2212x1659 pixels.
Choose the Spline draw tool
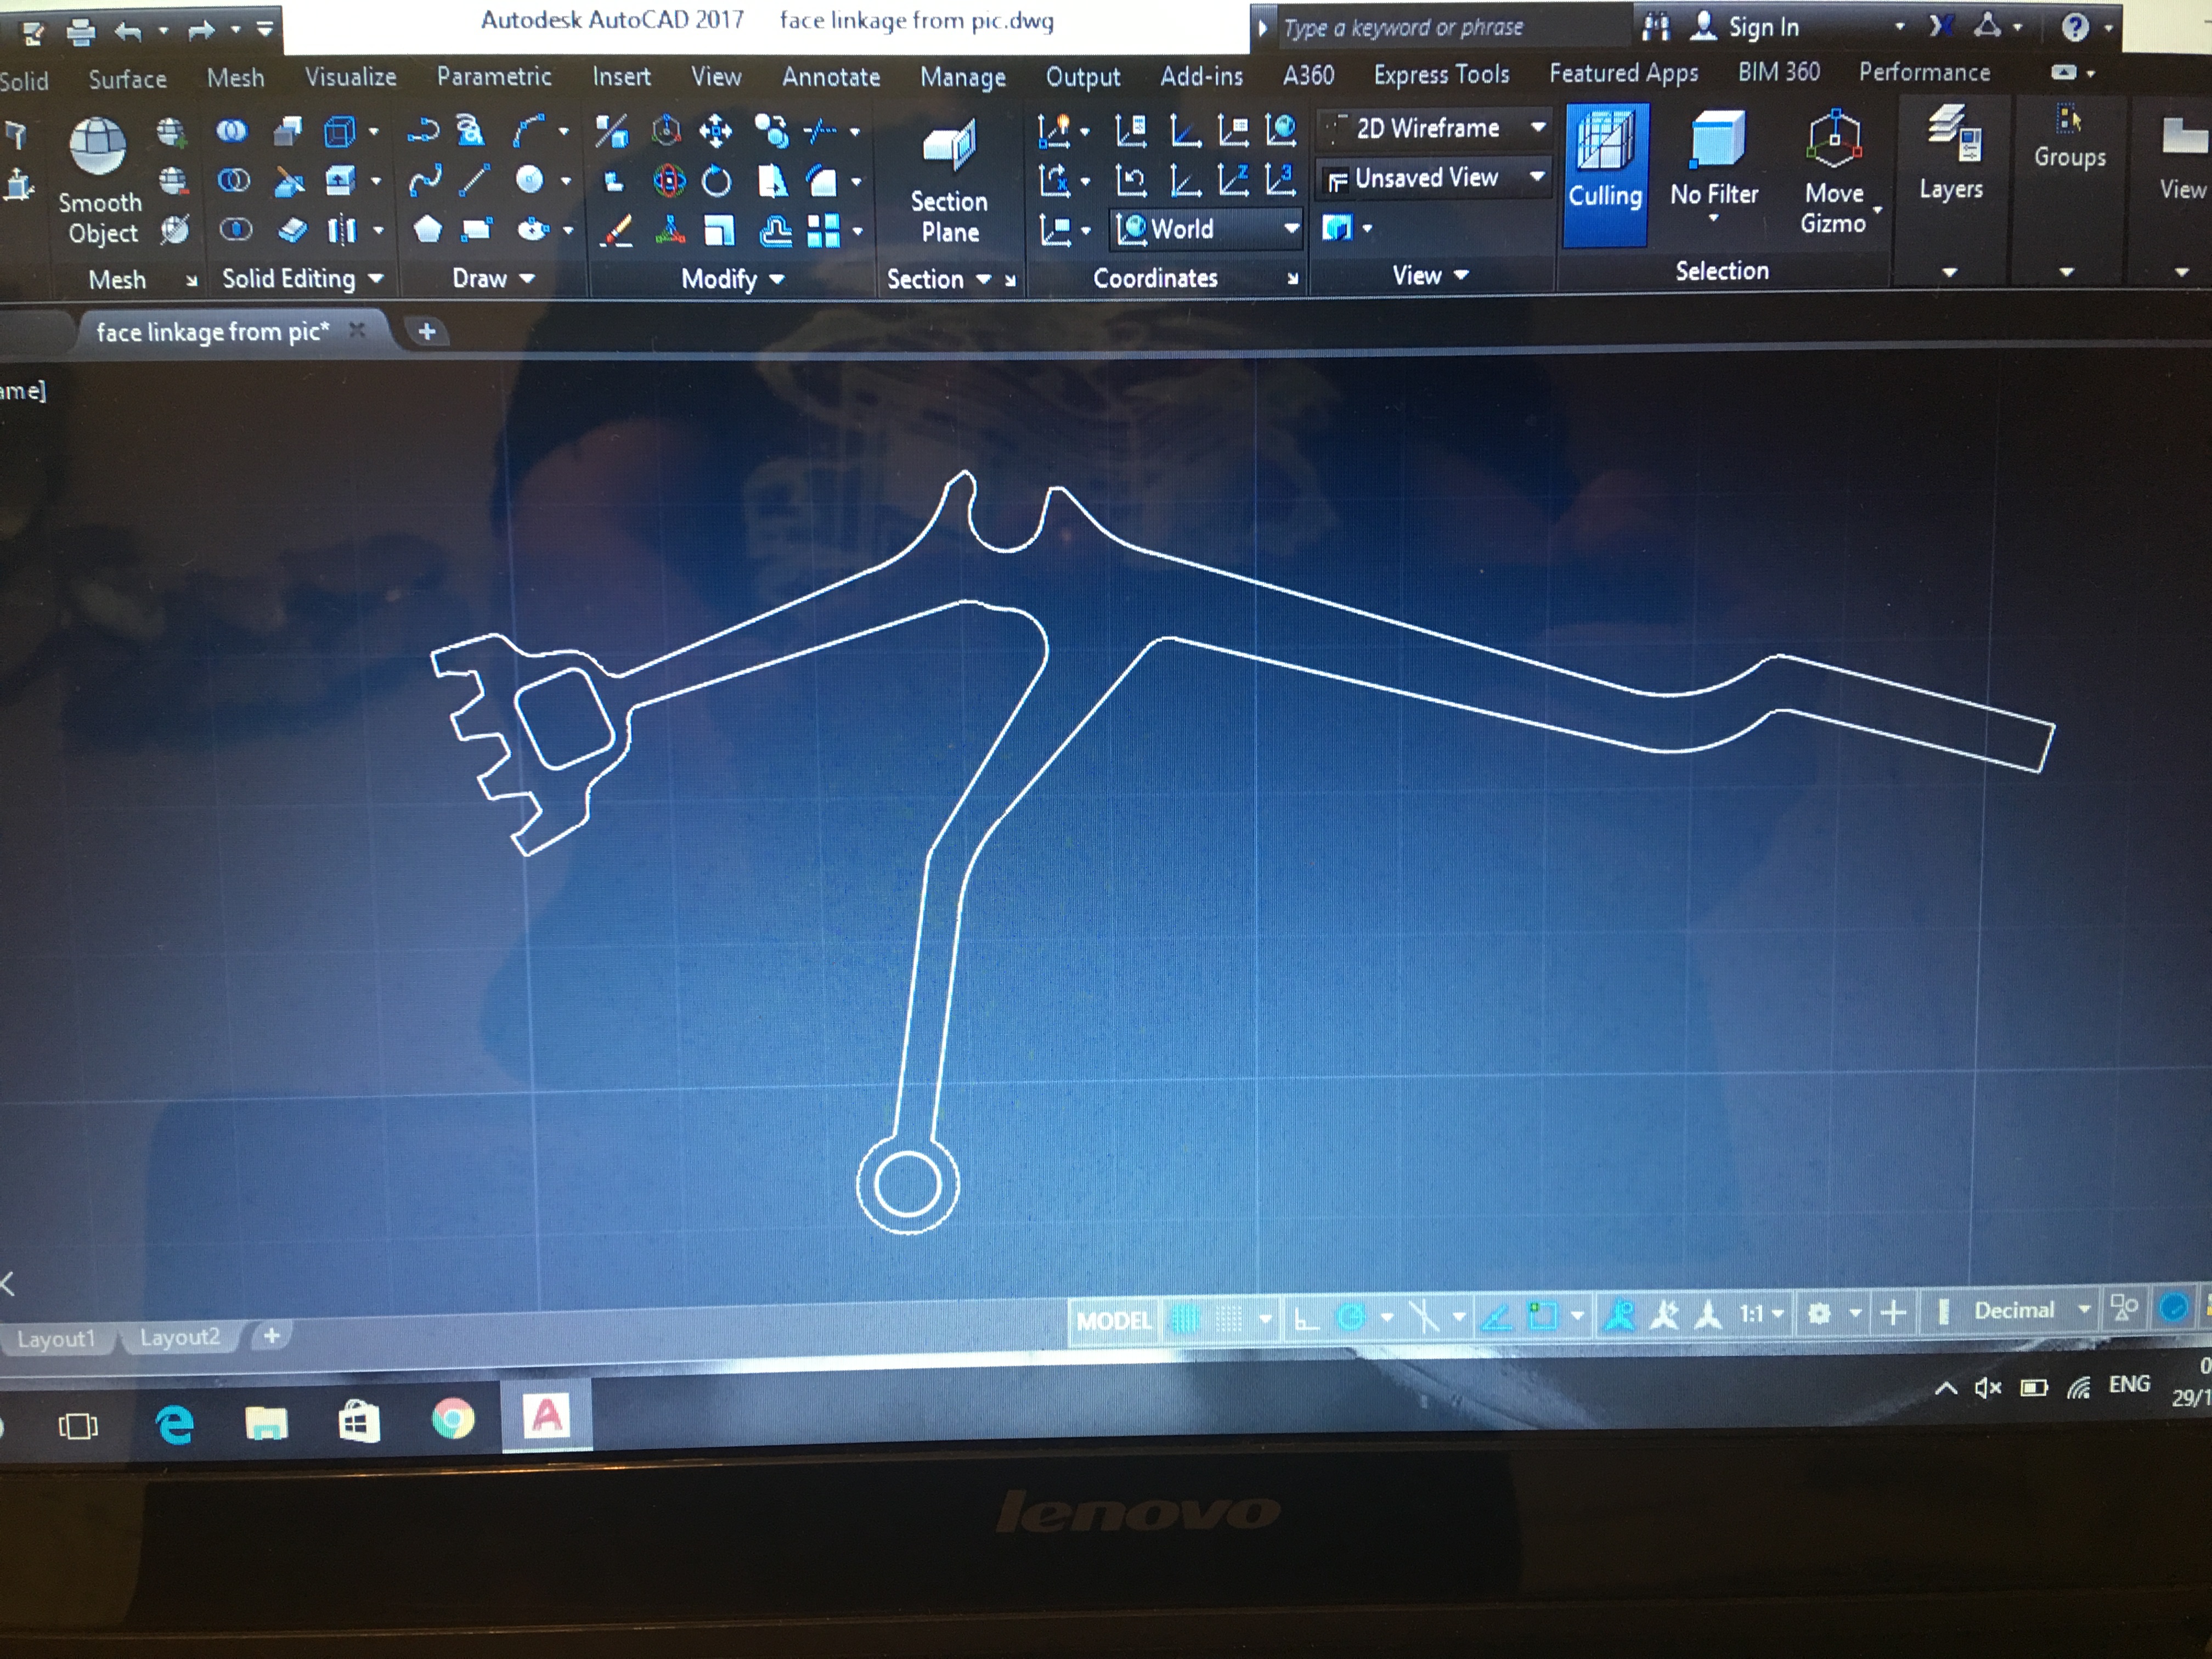click(425, 181)
